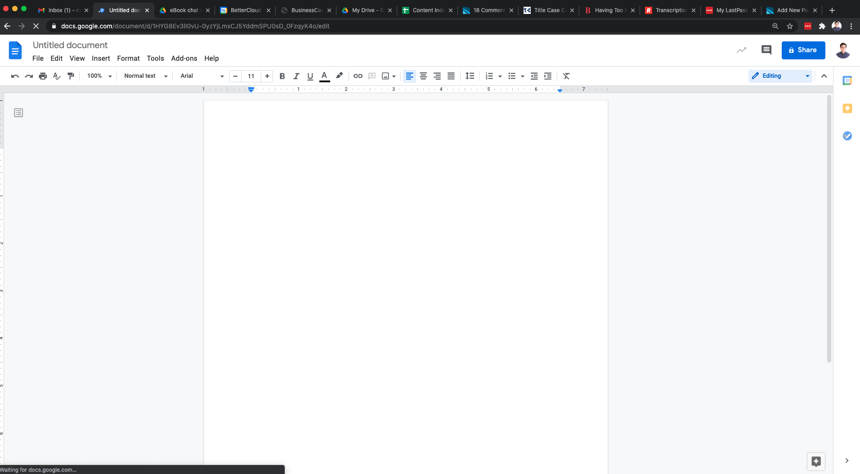
Task: Decrease font size with minus button
Action: point(235,76)
